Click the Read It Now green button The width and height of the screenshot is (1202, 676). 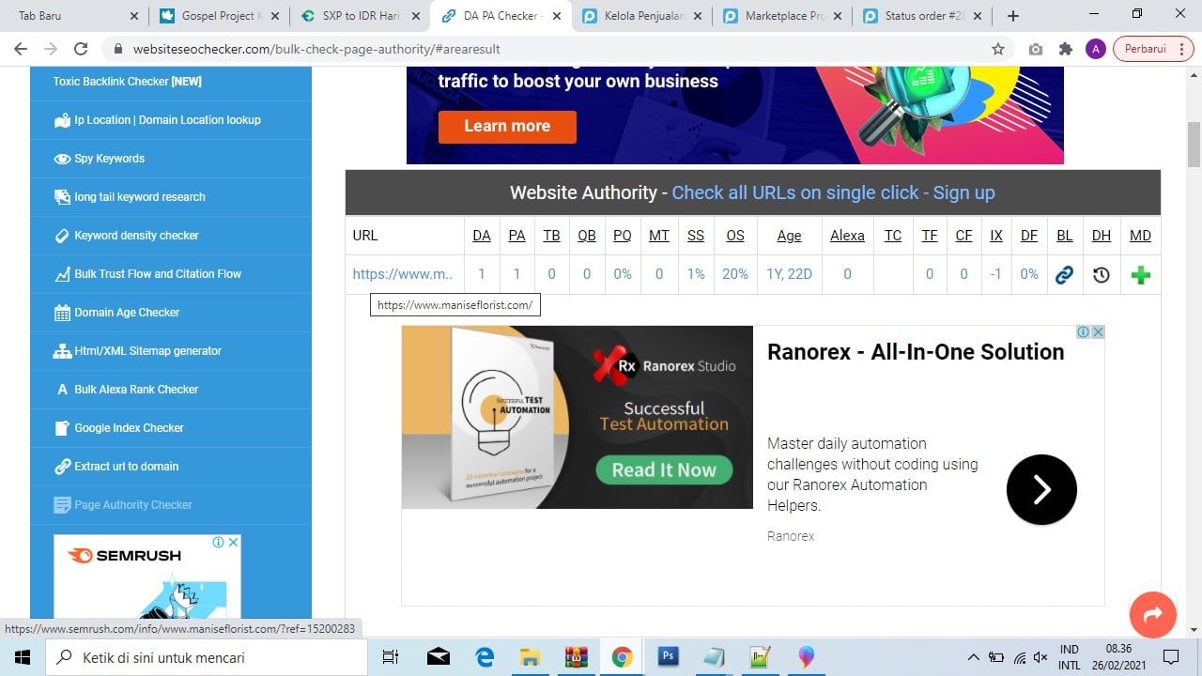[x=664, y=470]
